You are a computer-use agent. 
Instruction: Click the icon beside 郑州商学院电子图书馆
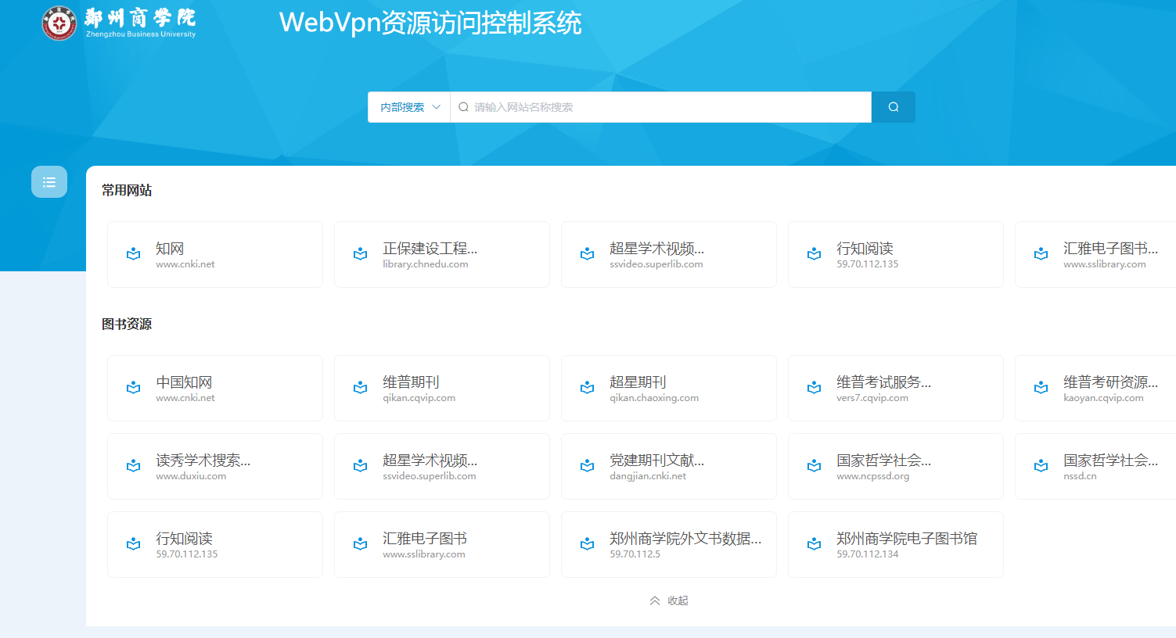[815, 544]
